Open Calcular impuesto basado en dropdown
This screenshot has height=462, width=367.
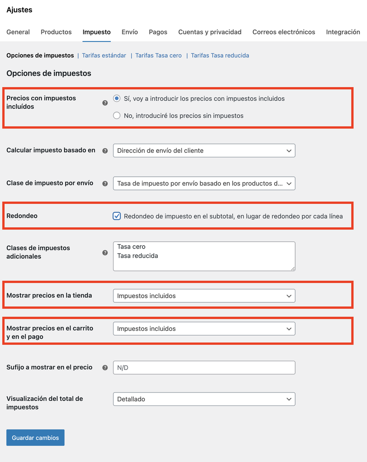[204, 150]
